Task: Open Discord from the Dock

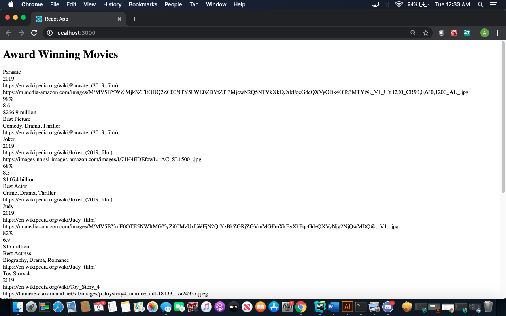Action: click(388, 307)
